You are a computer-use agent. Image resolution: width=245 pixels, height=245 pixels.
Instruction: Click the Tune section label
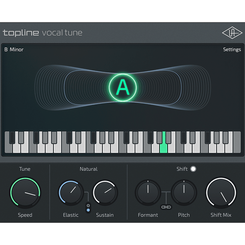click(24, 169)
